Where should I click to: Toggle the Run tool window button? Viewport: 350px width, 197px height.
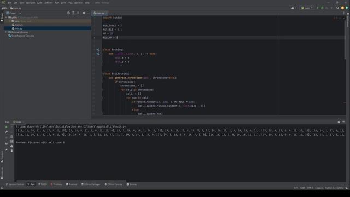31,184
